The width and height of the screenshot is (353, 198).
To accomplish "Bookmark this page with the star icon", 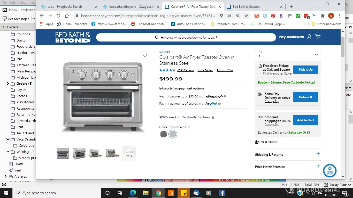I will click(x=246, y=16).
